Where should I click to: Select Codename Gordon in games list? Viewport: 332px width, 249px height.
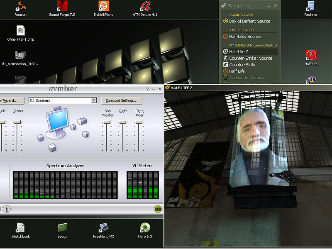250,78
